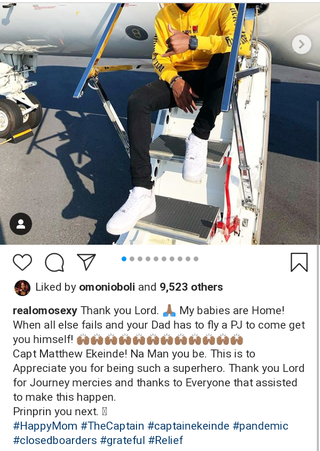320x451 pixels.
Task: Open comments with speech bubble icon
Action: pos(54,262)
